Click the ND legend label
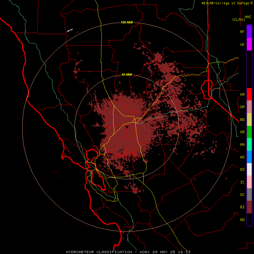 click(x=242, y=220)
